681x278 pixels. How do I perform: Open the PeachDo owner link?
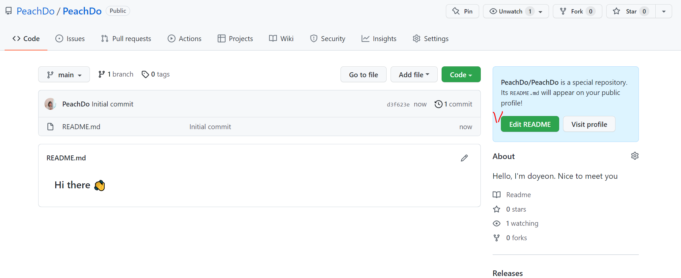point(36,11)
